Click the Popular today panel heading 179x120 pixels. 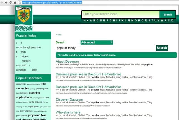[33, 35]
